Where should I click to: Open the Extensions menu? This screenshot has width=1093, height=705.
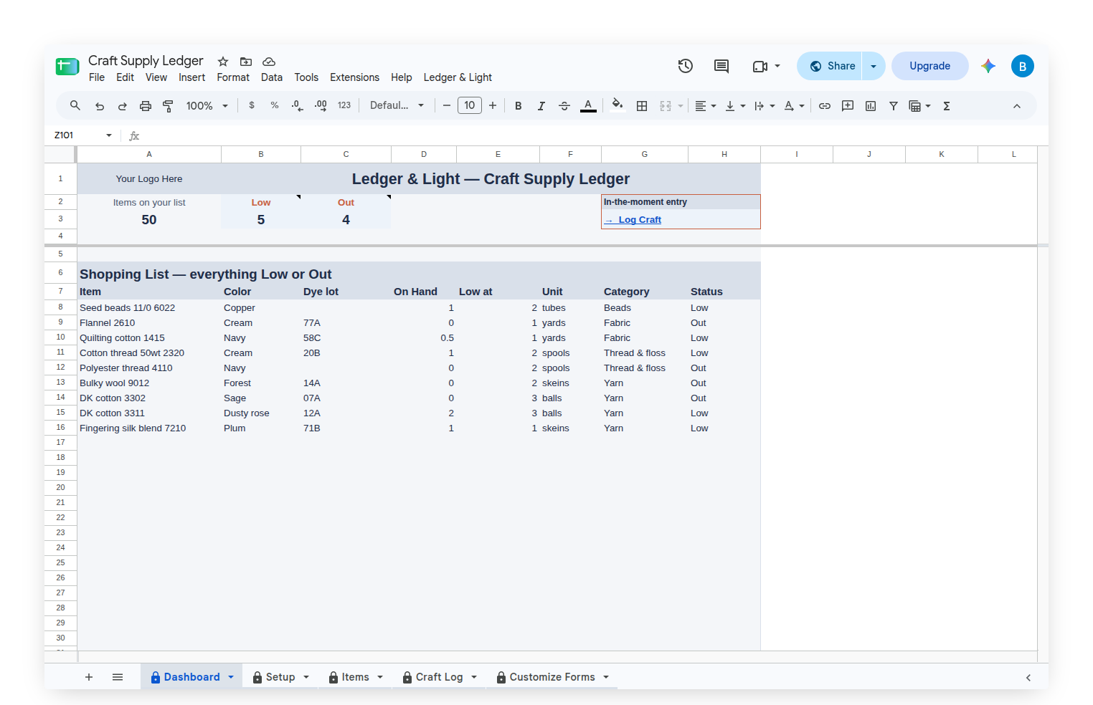tap(354, 77)
